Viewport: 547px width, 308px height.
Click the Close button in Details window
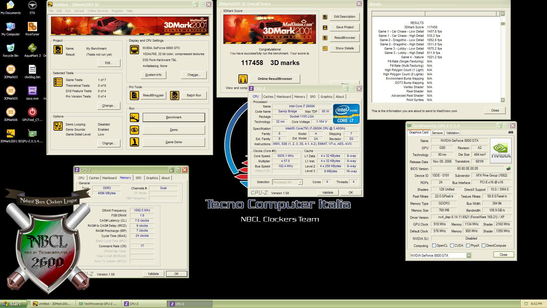point(495,111)
